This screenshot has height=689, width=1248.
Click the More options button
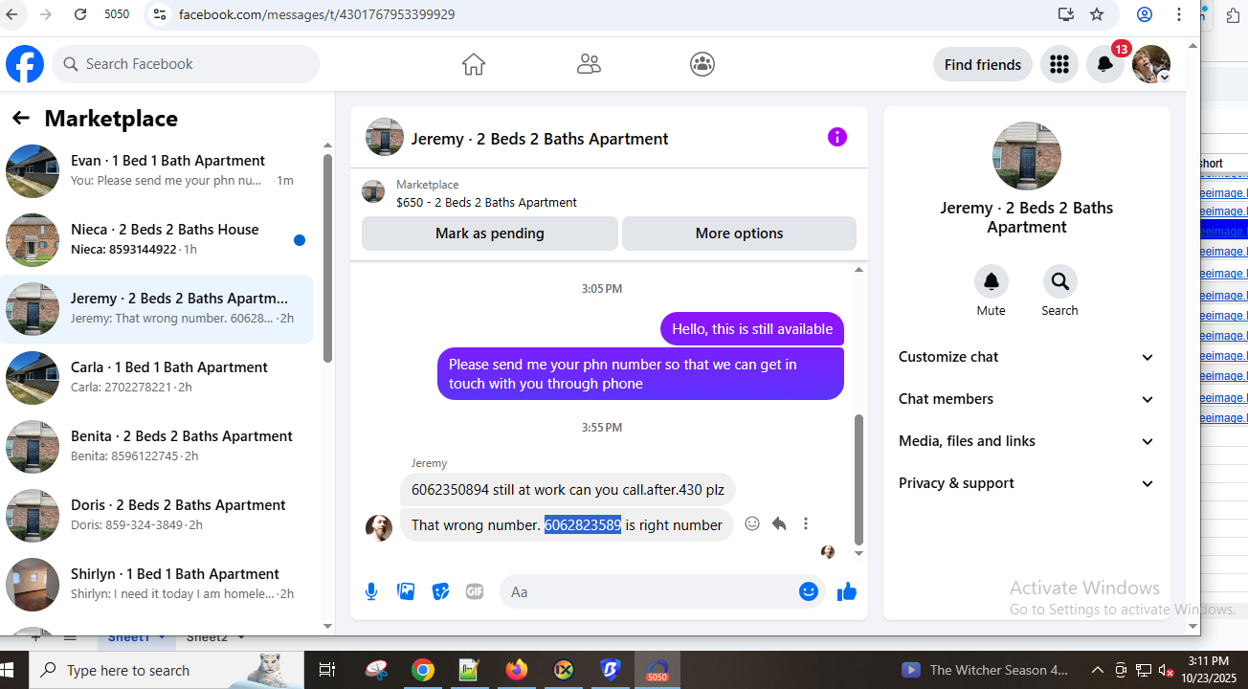click(739, 233)
